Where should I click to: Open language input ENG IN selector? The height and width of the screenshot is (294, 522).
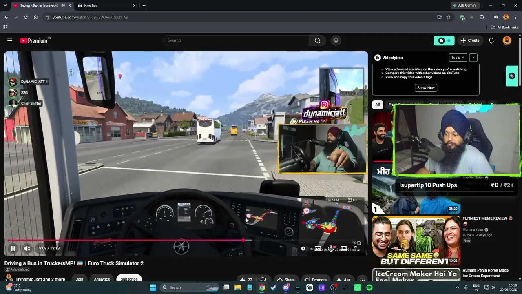click(x=476, y=287)
